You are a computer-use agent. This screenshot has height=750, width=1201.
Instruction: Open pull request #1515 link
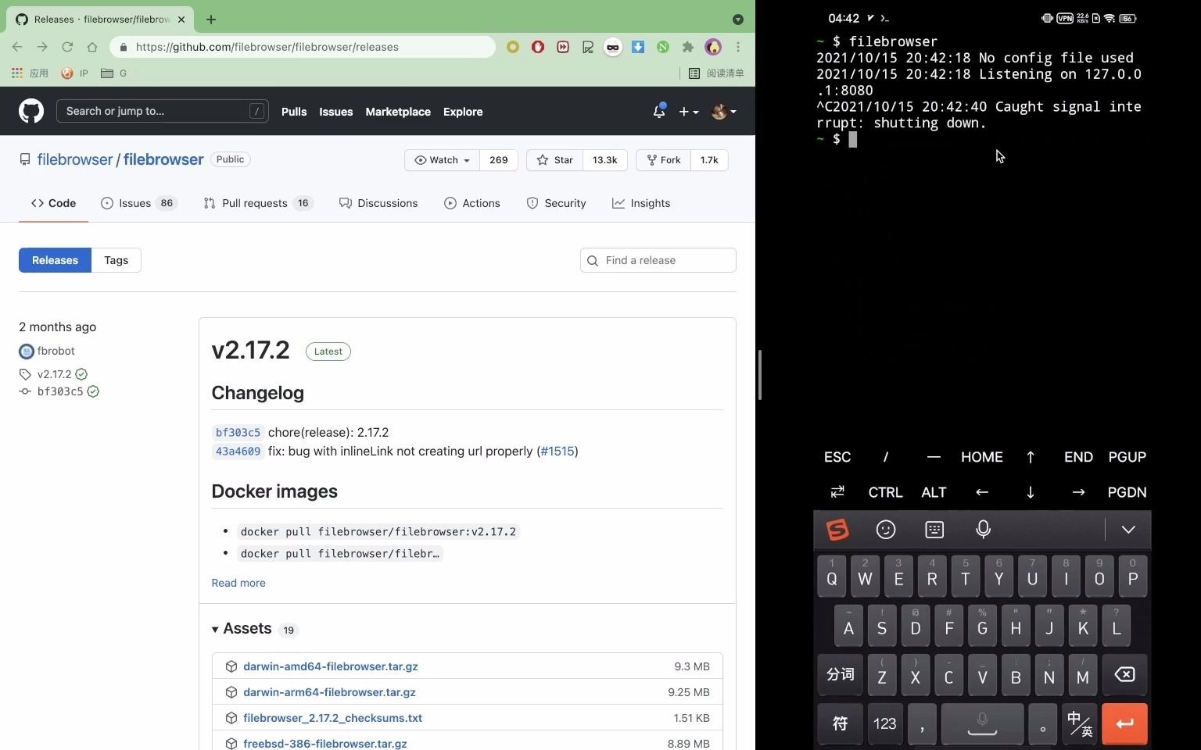pyautogui.click(x=557, y=451)
